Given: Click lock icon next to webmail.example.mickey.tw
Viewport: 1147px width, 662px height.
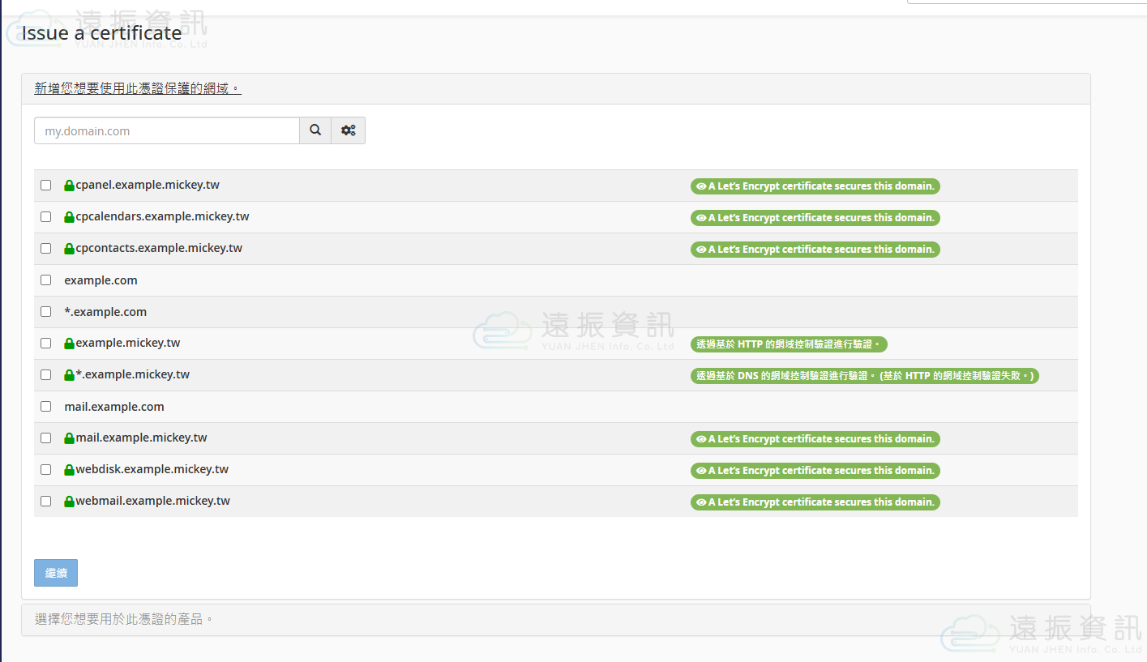Looking at the screenshot, I should tap(69, 502).
